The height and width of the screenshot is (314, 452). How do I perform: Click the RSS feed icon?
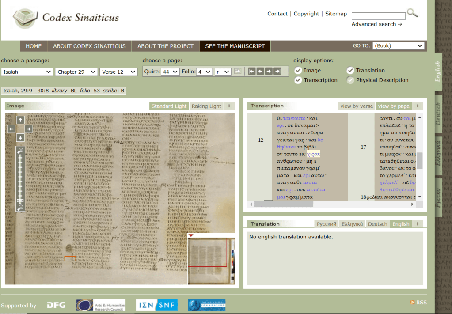click(x=413, y=303)
